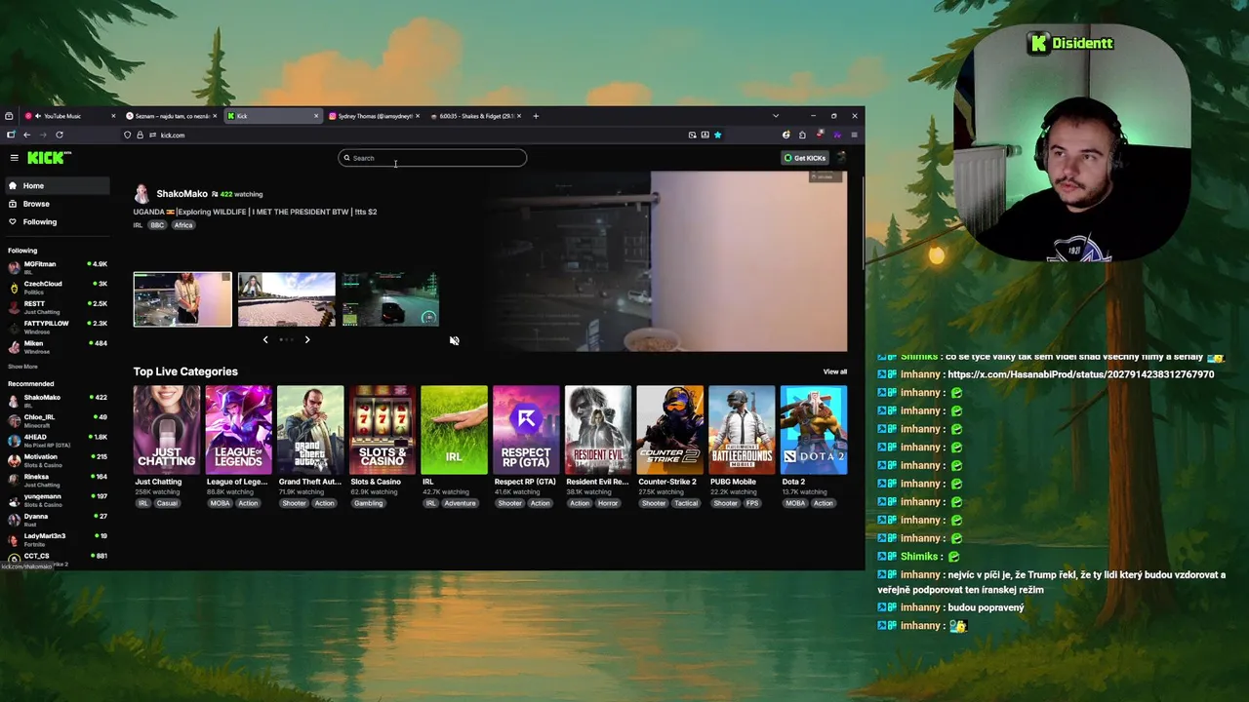Open the Slots & Casino category card
This screenshot has height=702, width=1249.
click(383, 430)
